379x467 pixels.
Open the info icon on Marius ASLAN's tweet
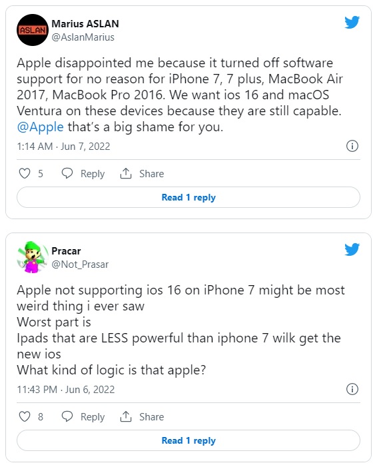click(352, 147)
